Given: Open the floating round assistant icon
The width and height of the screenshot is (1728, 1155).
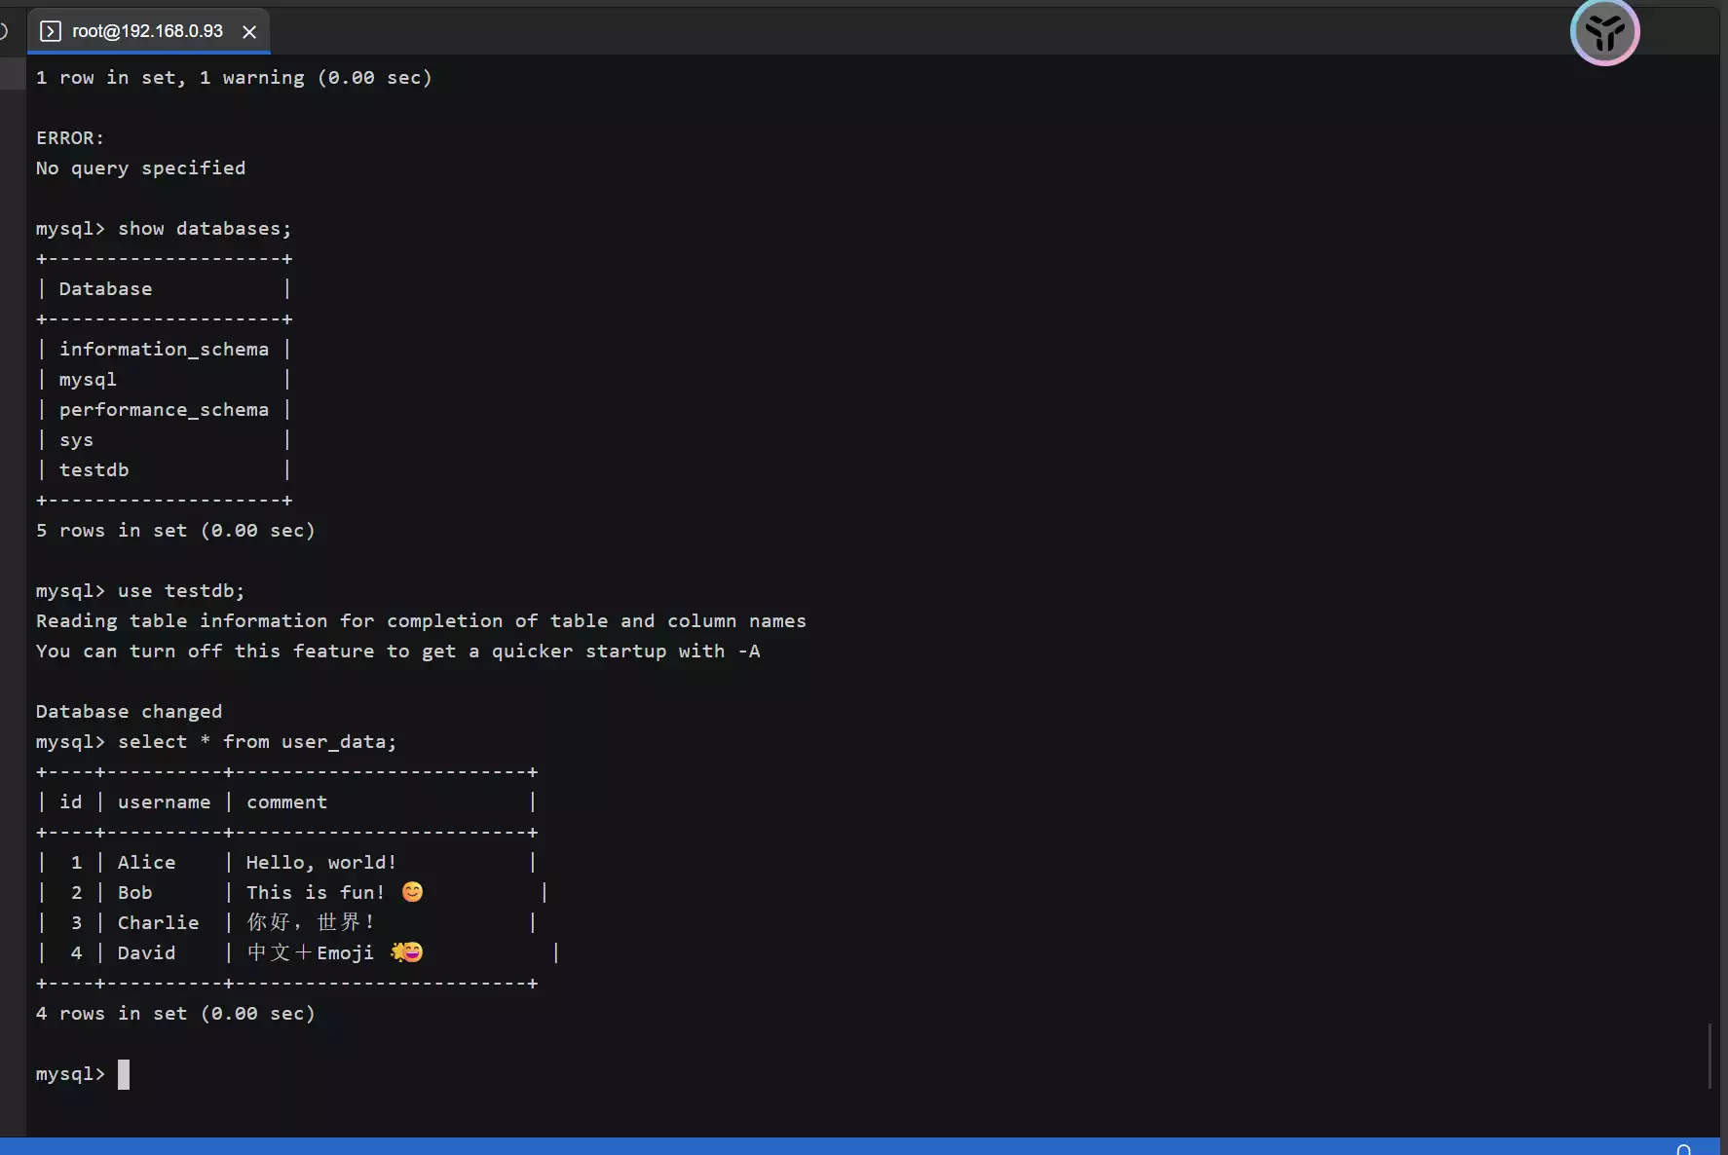Looking at the screenshot, I should tap(1604, 32).
